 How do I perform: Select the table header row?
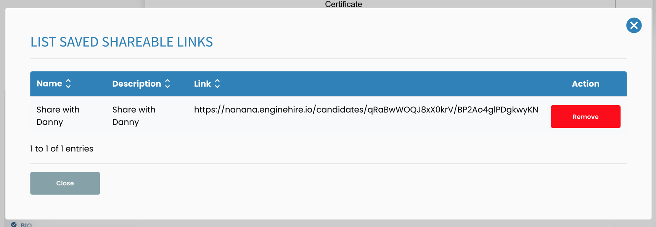(328, 84)
